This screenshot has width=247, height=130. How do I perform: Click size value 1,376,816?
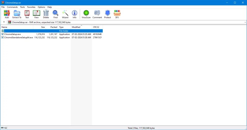(40, 34)
